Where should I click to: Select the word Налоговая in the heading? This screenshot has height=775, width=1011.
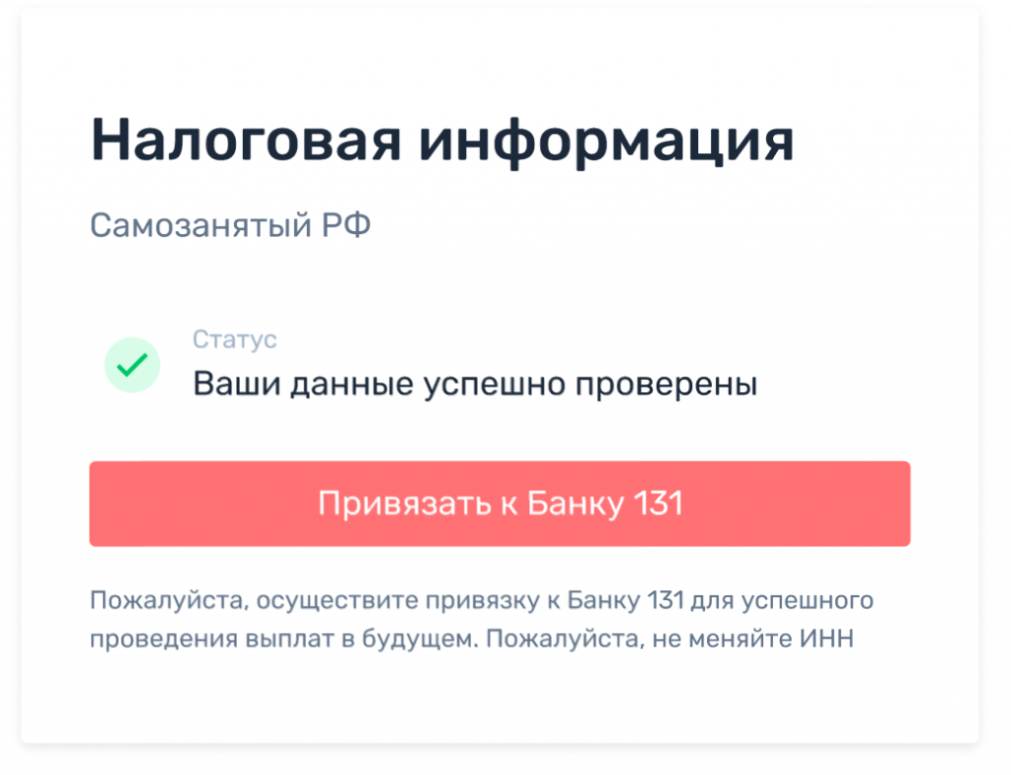pyautogui.click(x=245, y=141)
